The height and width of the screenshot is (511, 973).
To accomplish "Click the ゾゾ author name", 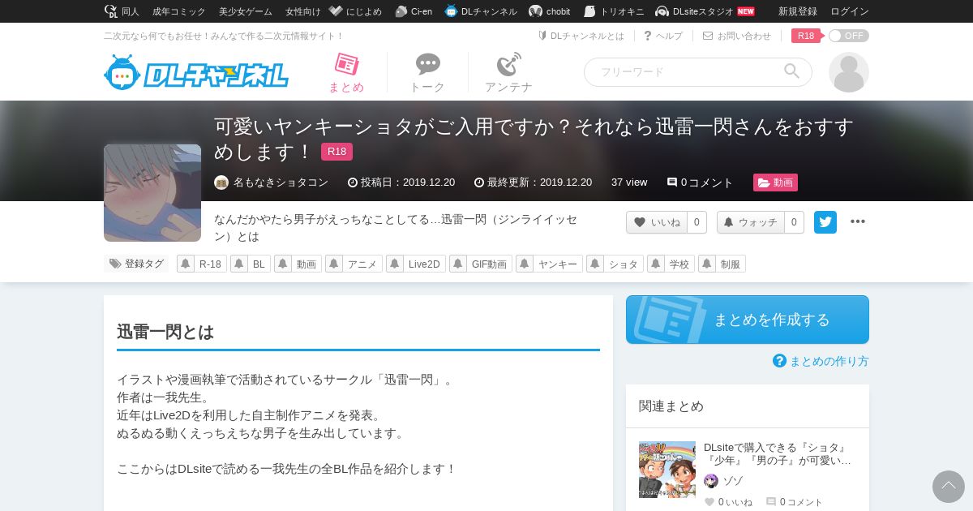I will pyautogui.click(x=733, y=481).
